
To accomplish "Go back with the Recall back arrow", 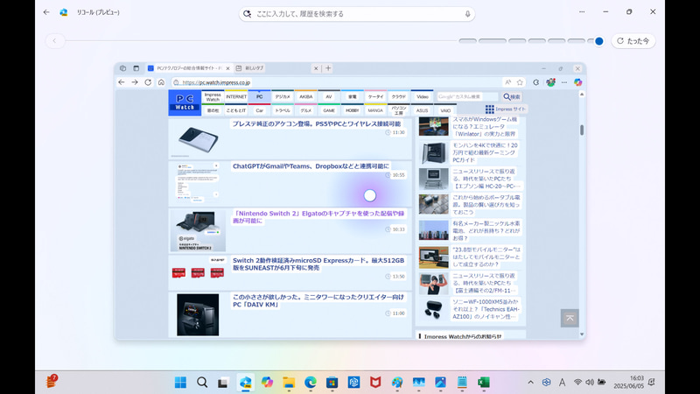I will [46, 12].
